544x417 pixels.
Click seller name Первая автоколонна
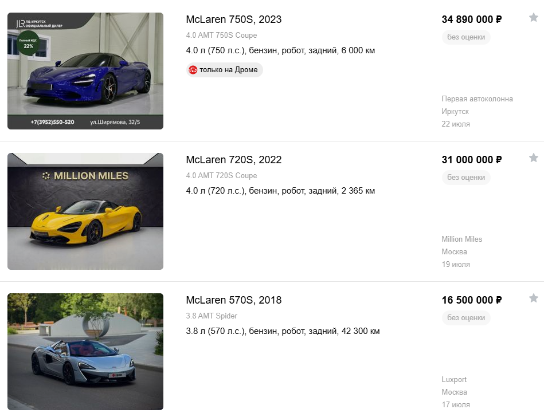(477, 99)
